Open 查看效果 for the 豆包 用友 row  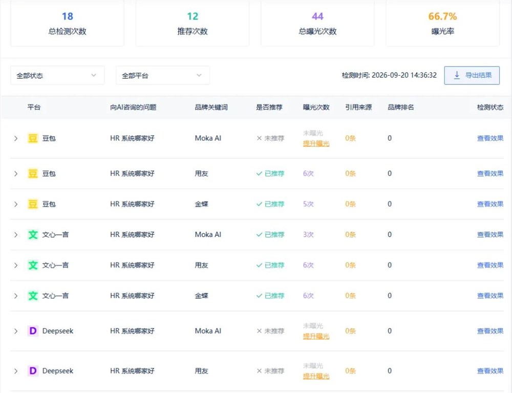tap(490, 173)
